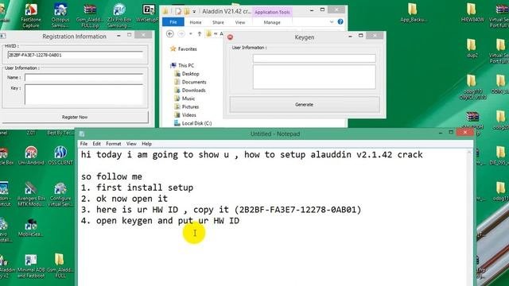Click the large text box in Keygen
Image resolution: width=509 pixels, height=286 pixels.
[x=314, y=77]
